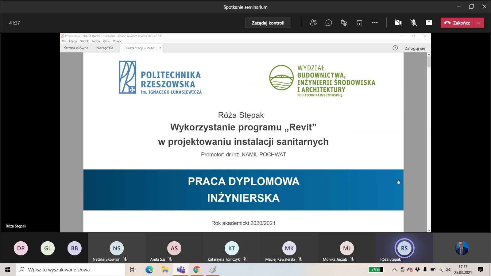Click the Zażądaj kontroli button
This screenshot has width=491, height=276.
(x=268, y=23)
